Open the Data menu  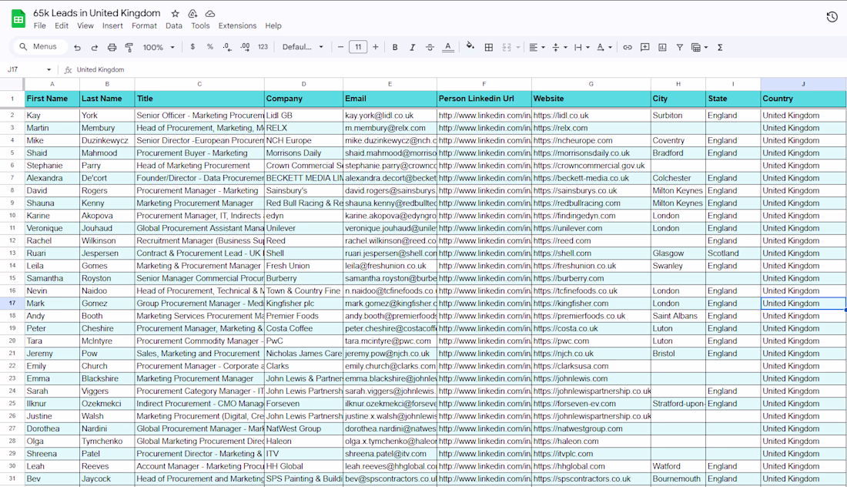[x=174, y=26]
